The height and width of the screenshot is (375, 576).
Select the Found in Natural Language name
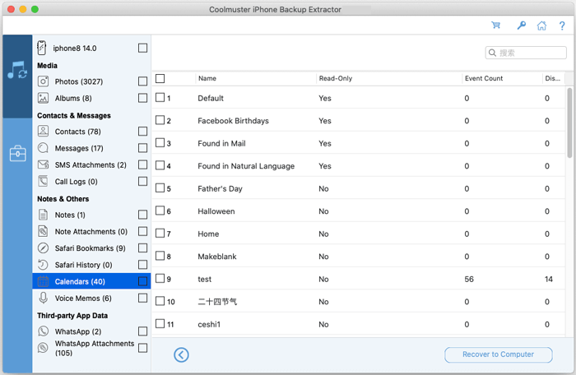(246, 166)
